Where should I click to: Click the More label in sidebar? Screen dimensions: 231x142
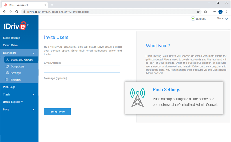click(6, 109)
